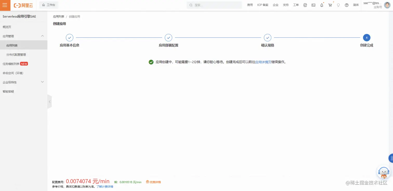393x191 pixels.
Task: Open the notification bell
Action: pos(322,5)
